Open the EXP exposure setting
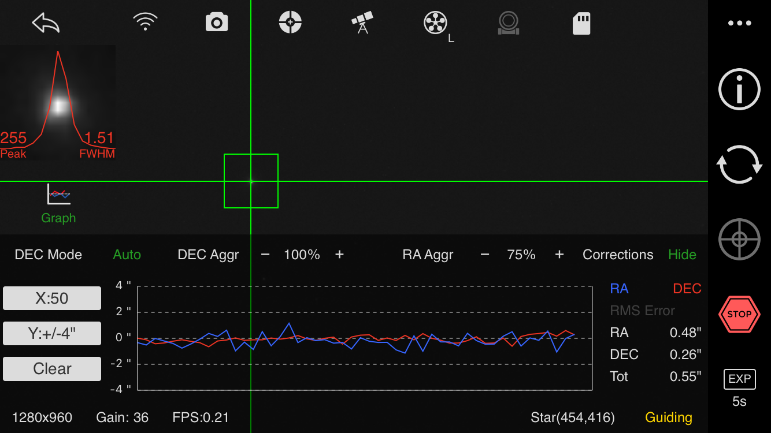The image size is (771, 433). pyautogui.click(x=739, y=379)
